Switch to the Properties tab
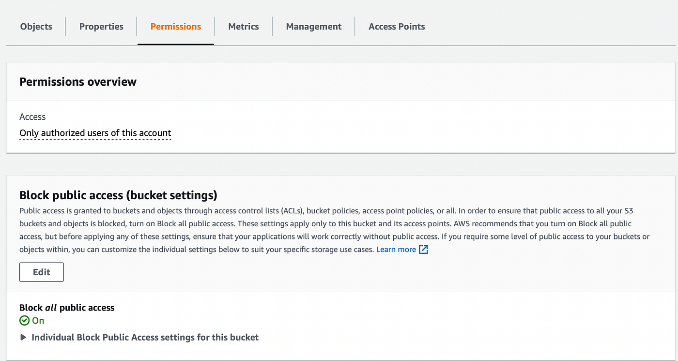 (x=101, y=27)
